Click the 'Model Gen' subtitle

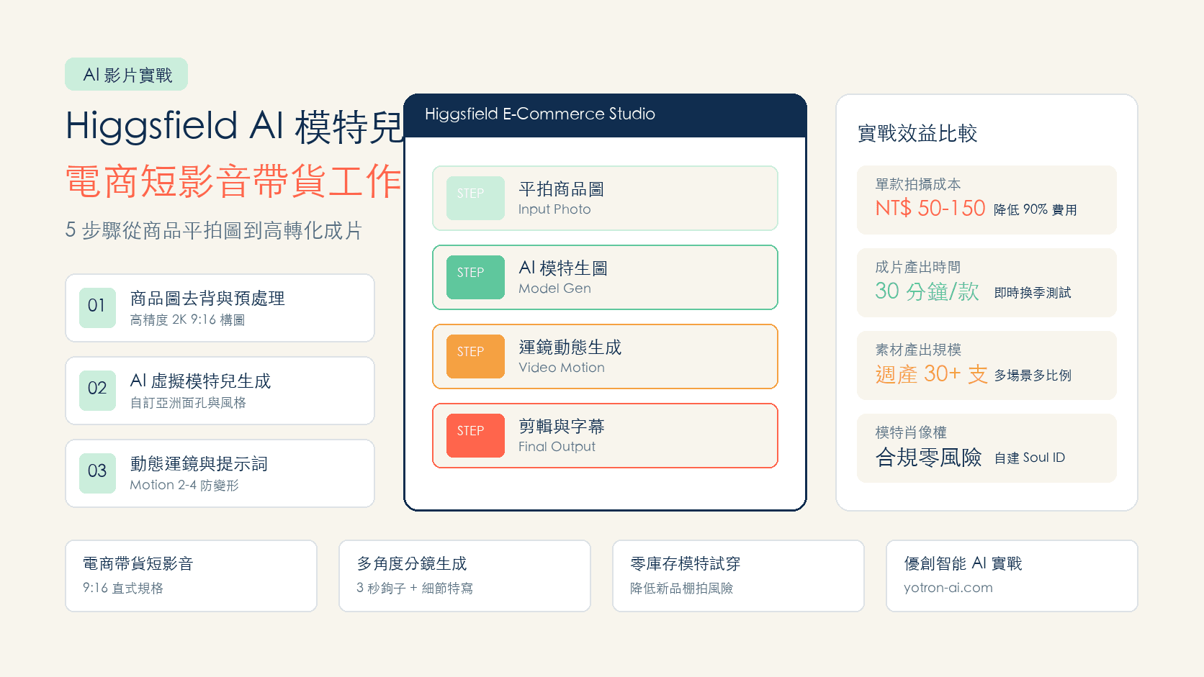coord(554,288)
